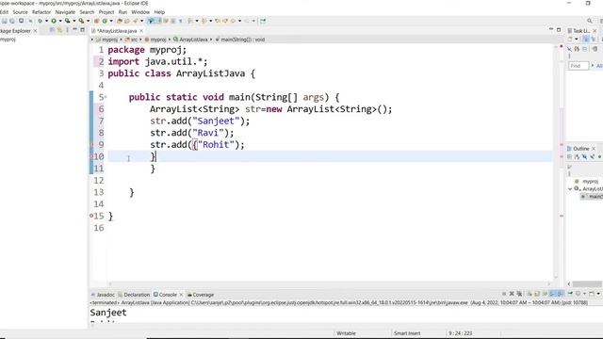Click the Save icon in main toolbar
This screenshot has width=603, height=339.
[4, 21]
